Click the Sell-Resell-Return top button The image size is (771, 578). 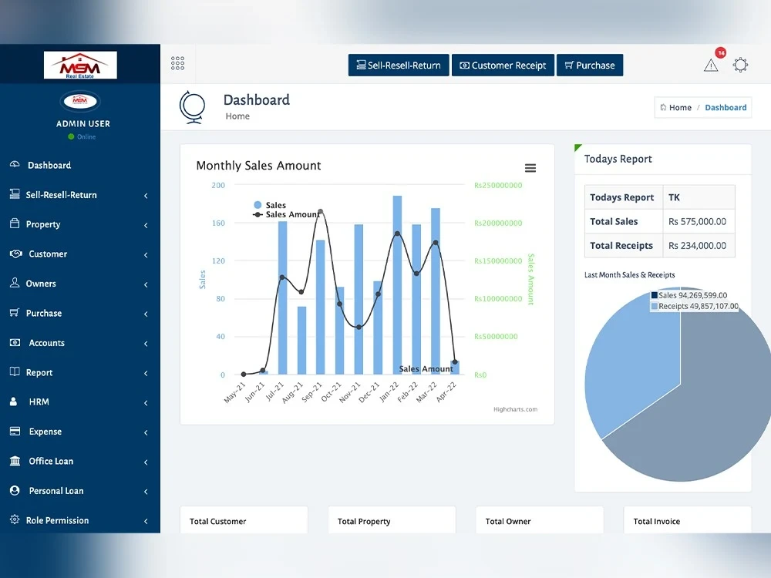click(x=399, y=65)
